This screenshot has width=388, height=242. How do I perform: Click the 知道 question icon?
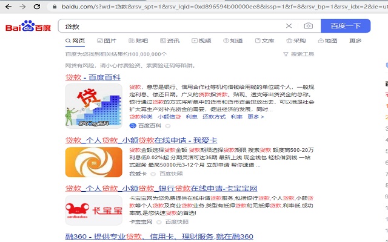point(226,41)
